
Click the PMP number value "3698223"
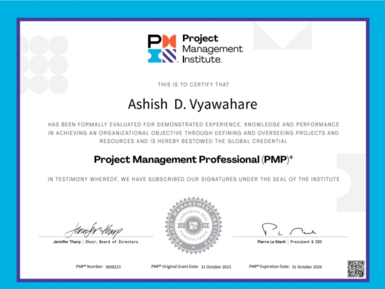coord(113,267)
